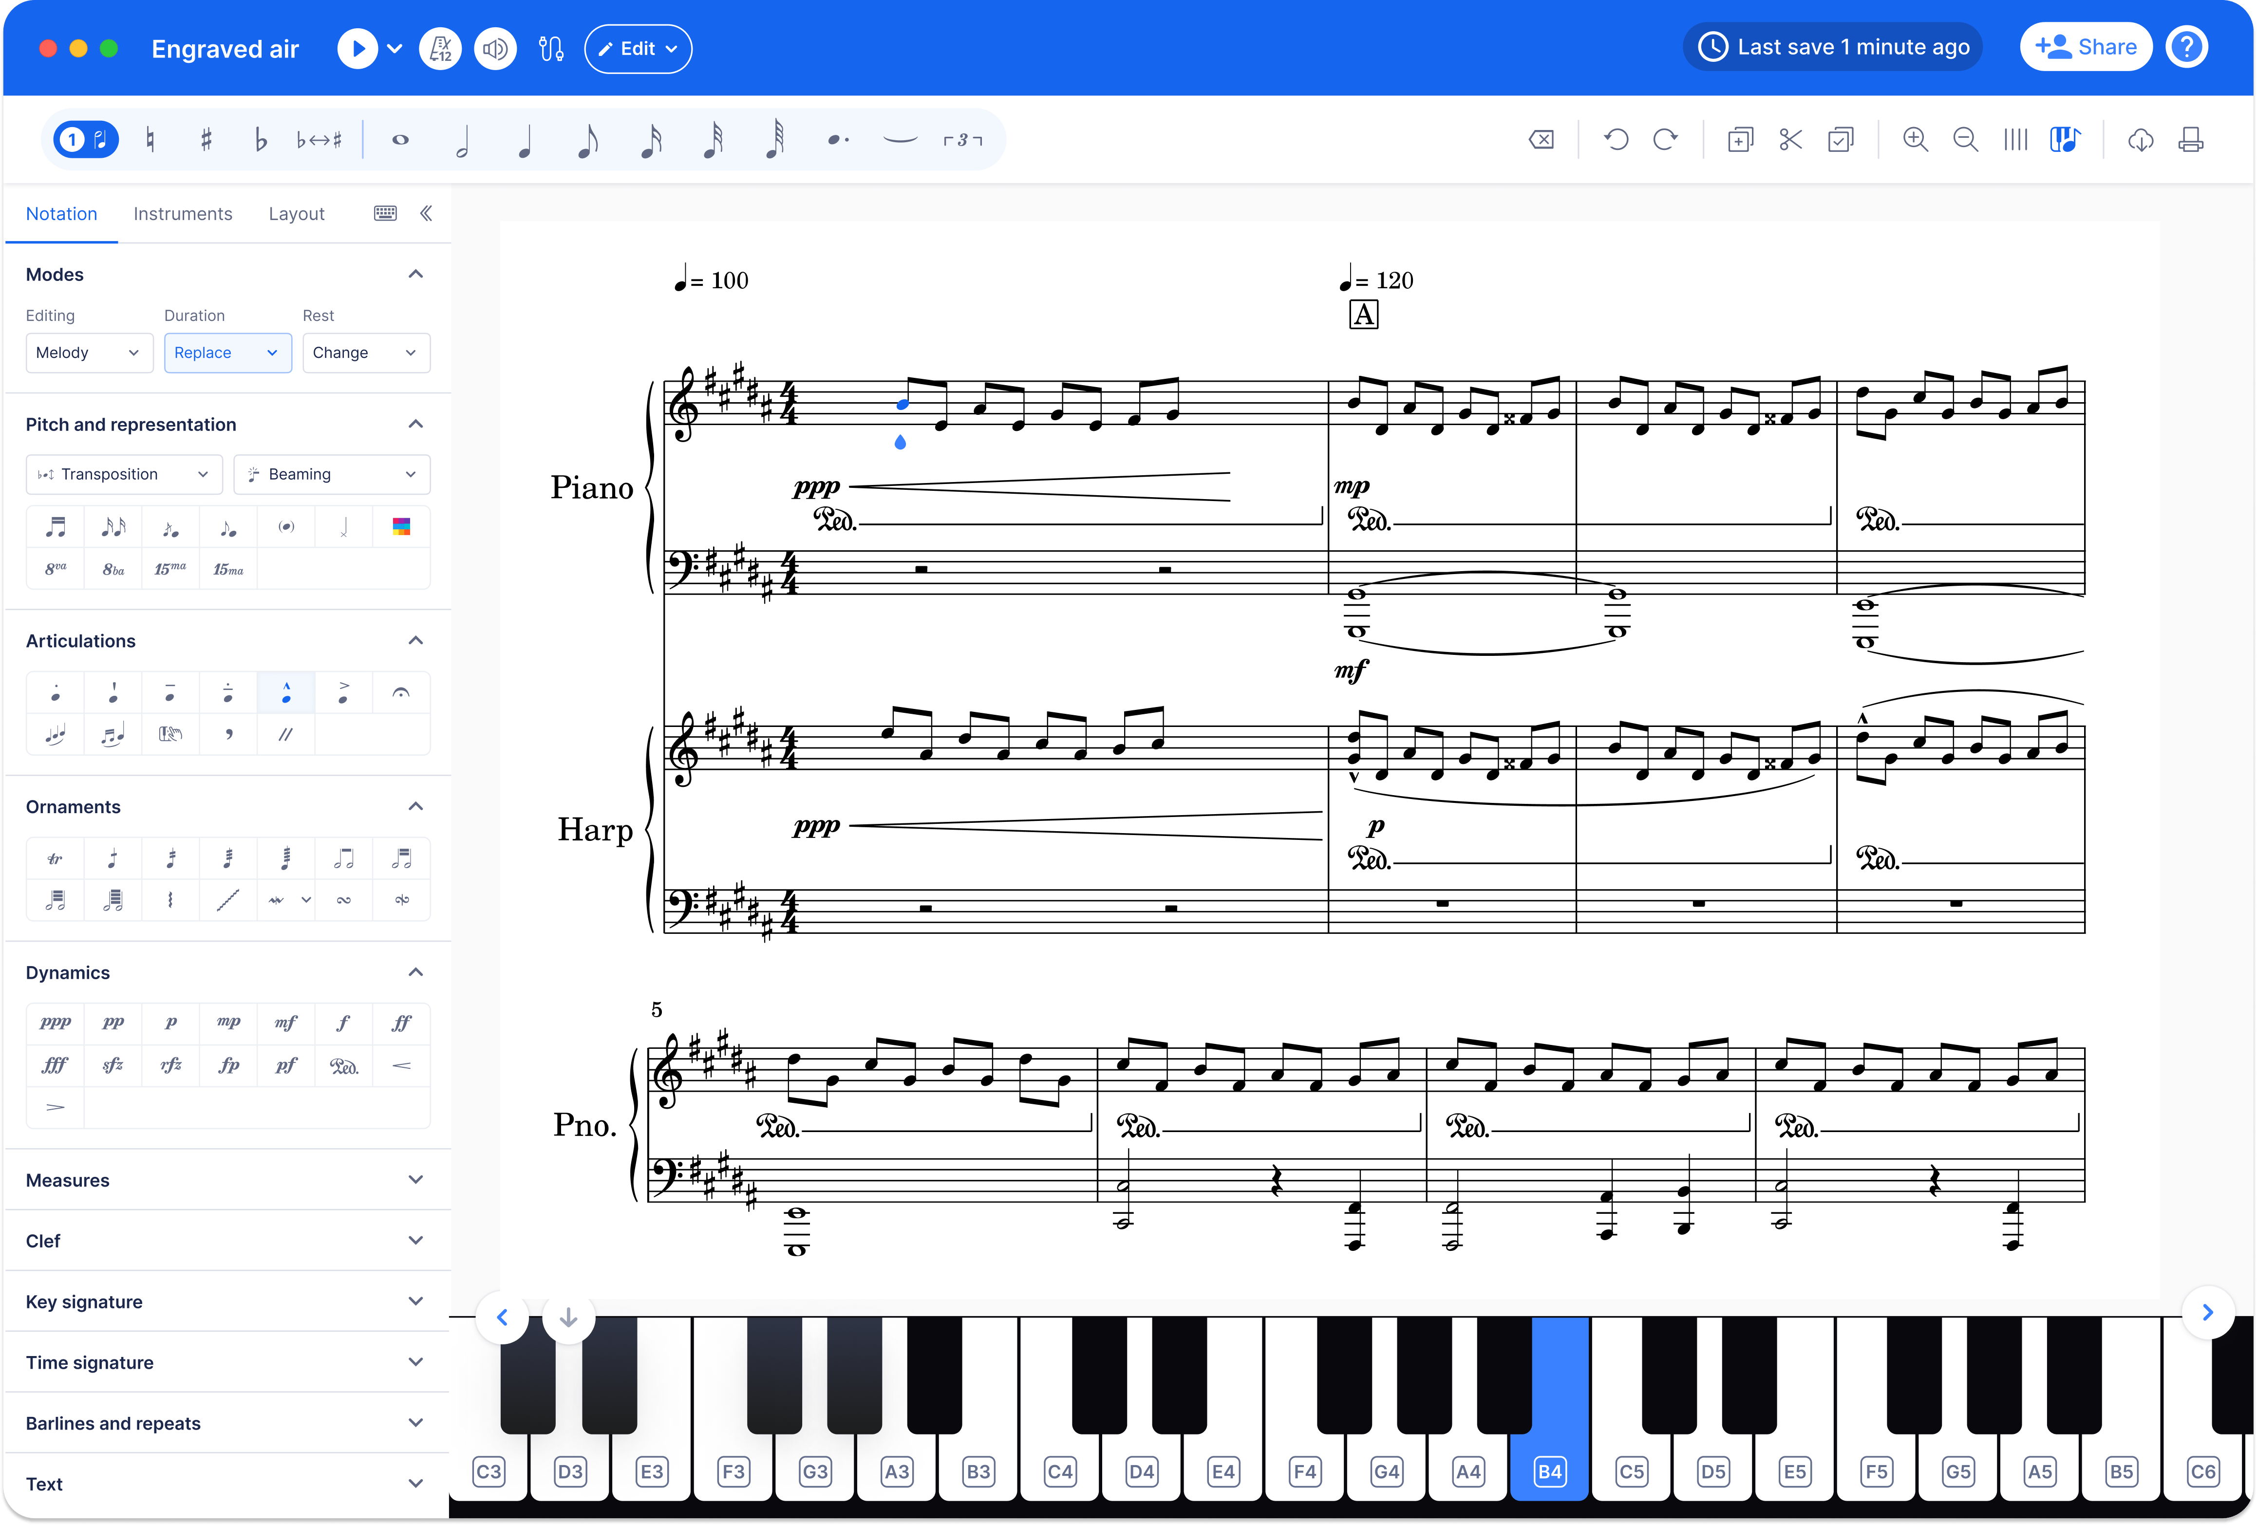The image size is (2257, 1525).
Task: Collapse the Modes section
Action: [415, 274]
